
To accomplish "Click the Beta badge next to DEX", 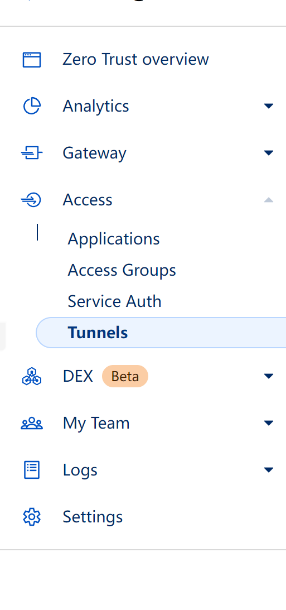I will point(125,376).
